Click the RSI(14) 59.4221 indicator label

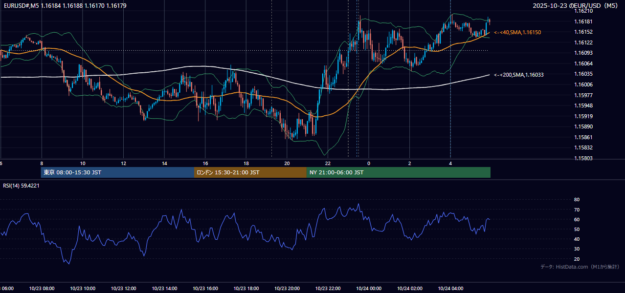(21, 186)
